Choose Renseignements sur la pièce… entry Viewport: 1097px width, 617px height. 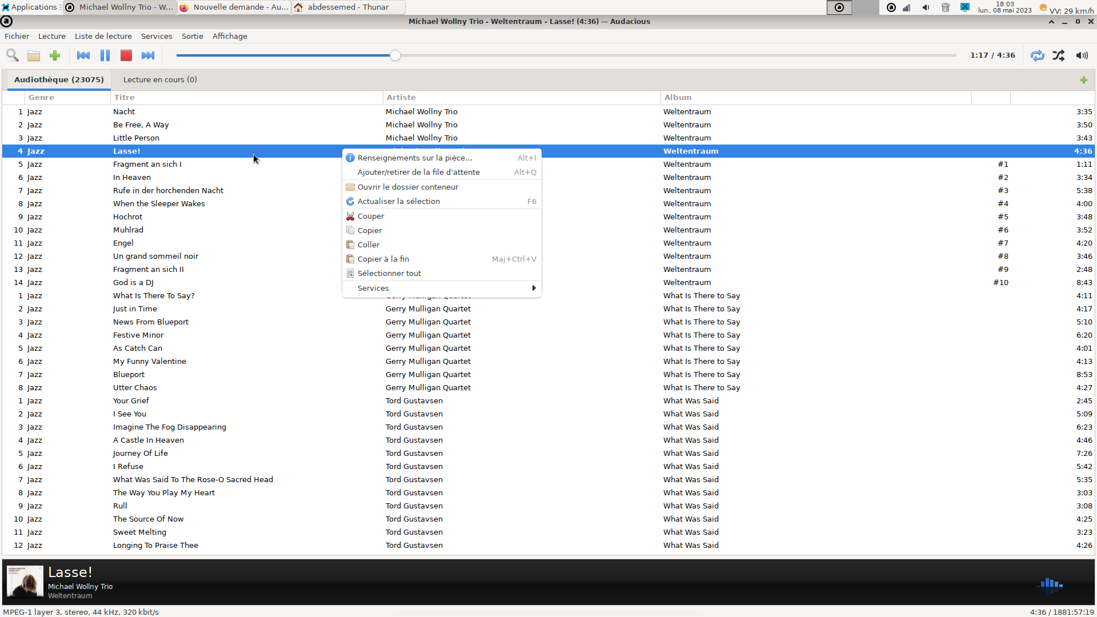coord(442,158)
